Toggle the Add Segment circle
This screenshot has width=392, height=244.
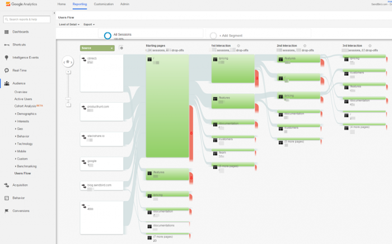[213, 36]
